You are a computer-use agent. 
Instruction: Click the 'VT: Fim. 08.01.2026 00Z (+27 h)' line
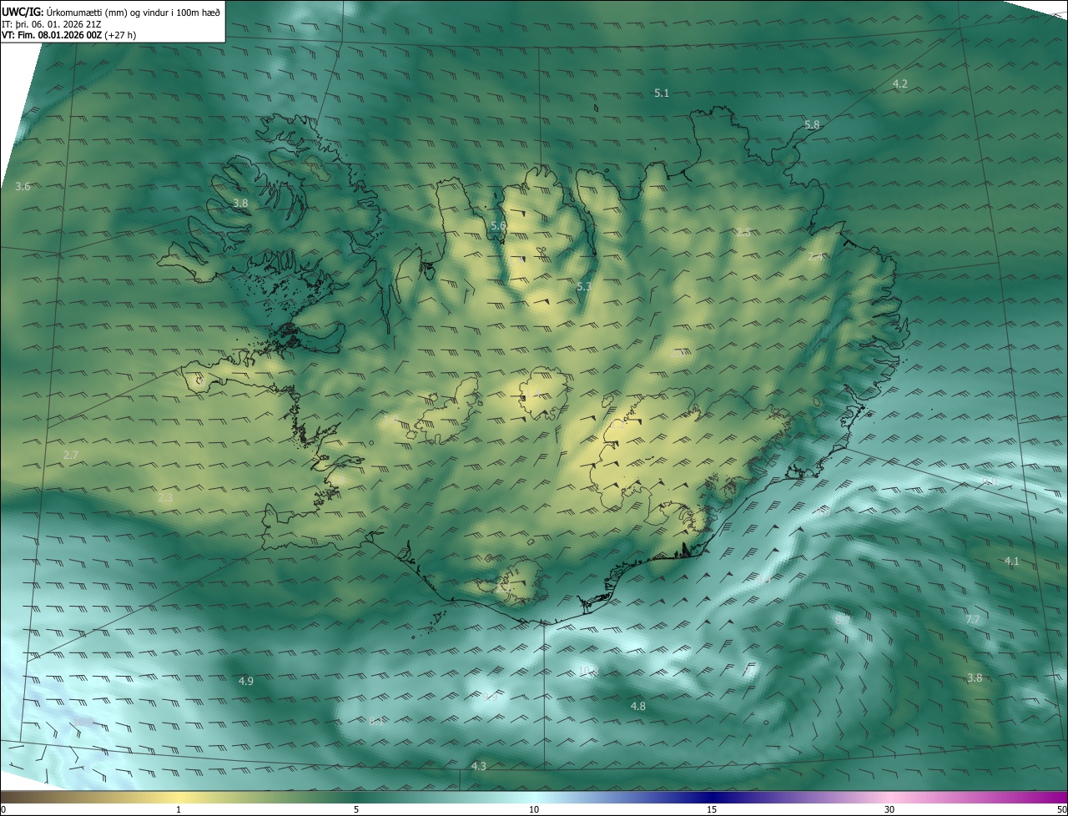point(70,35)
